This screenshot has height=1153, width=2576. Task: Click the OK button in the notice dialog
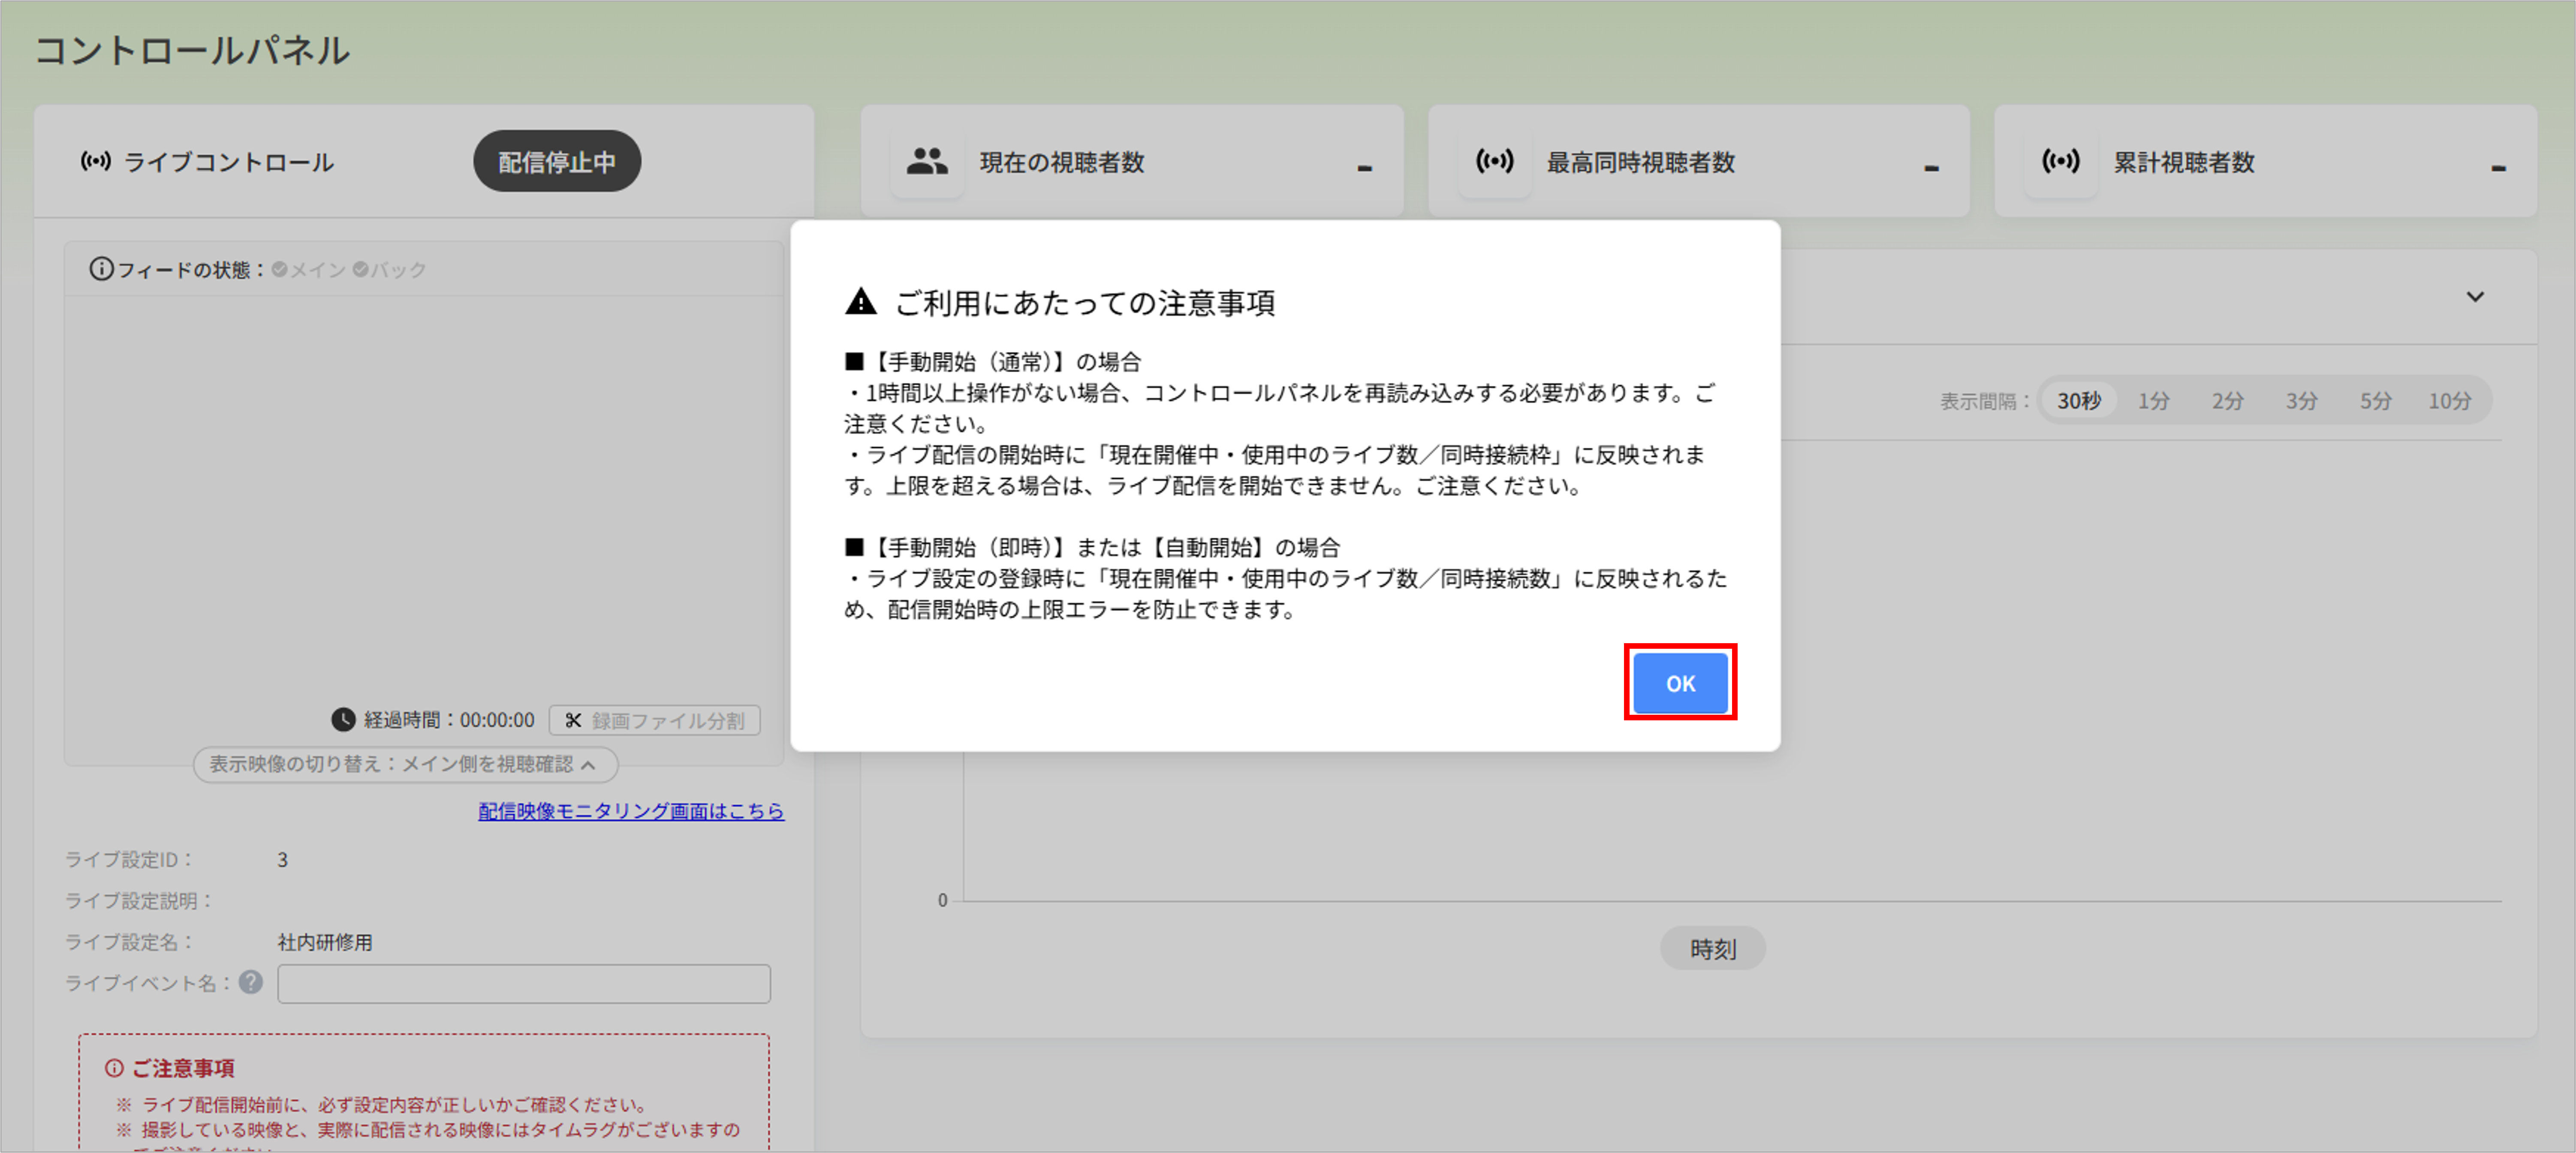(1680, 683)
